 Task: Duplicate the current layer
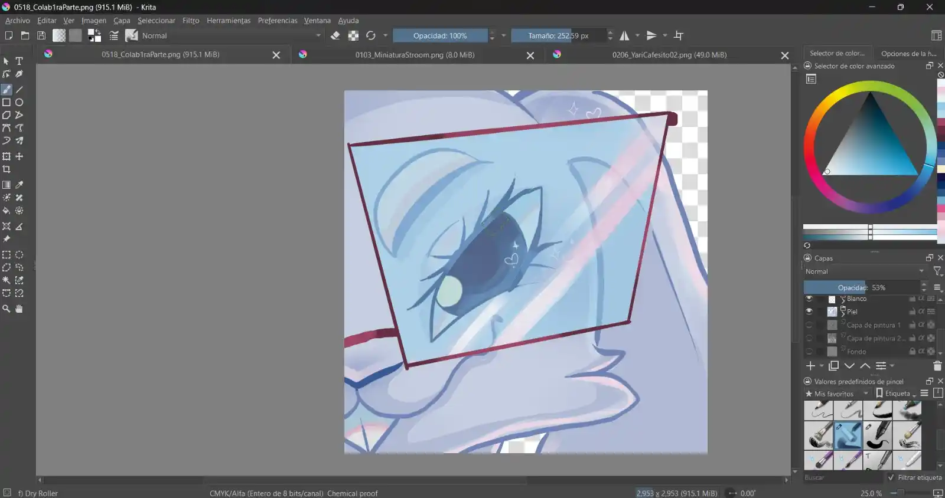pos(833,366)
